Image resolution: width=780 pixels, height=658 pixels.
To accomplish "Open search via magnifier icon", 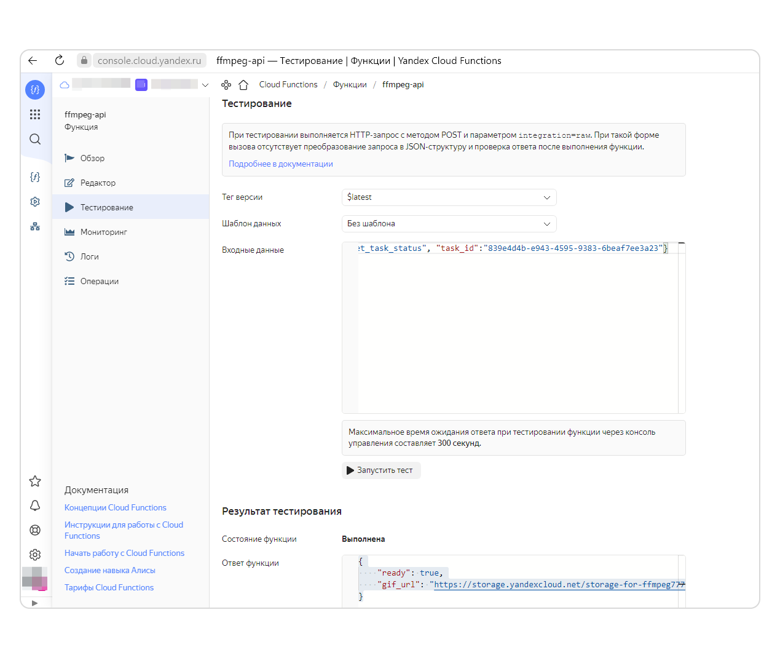I will (35, 139).
